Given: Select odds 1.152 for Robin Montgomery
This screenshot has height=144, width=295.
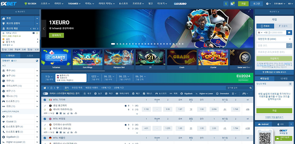Looking at the screenshot, I should point(146,109).
